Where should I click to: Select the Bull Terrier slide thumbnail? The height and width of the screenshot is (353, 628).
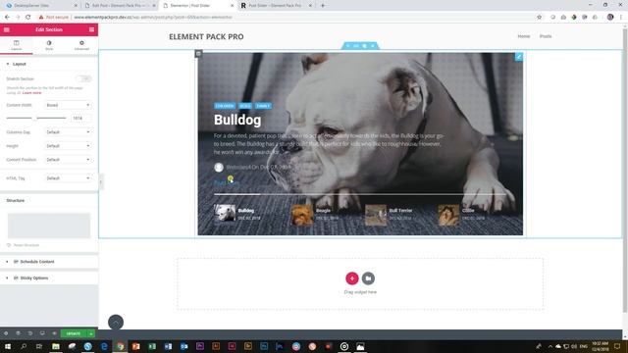point(376,215)
